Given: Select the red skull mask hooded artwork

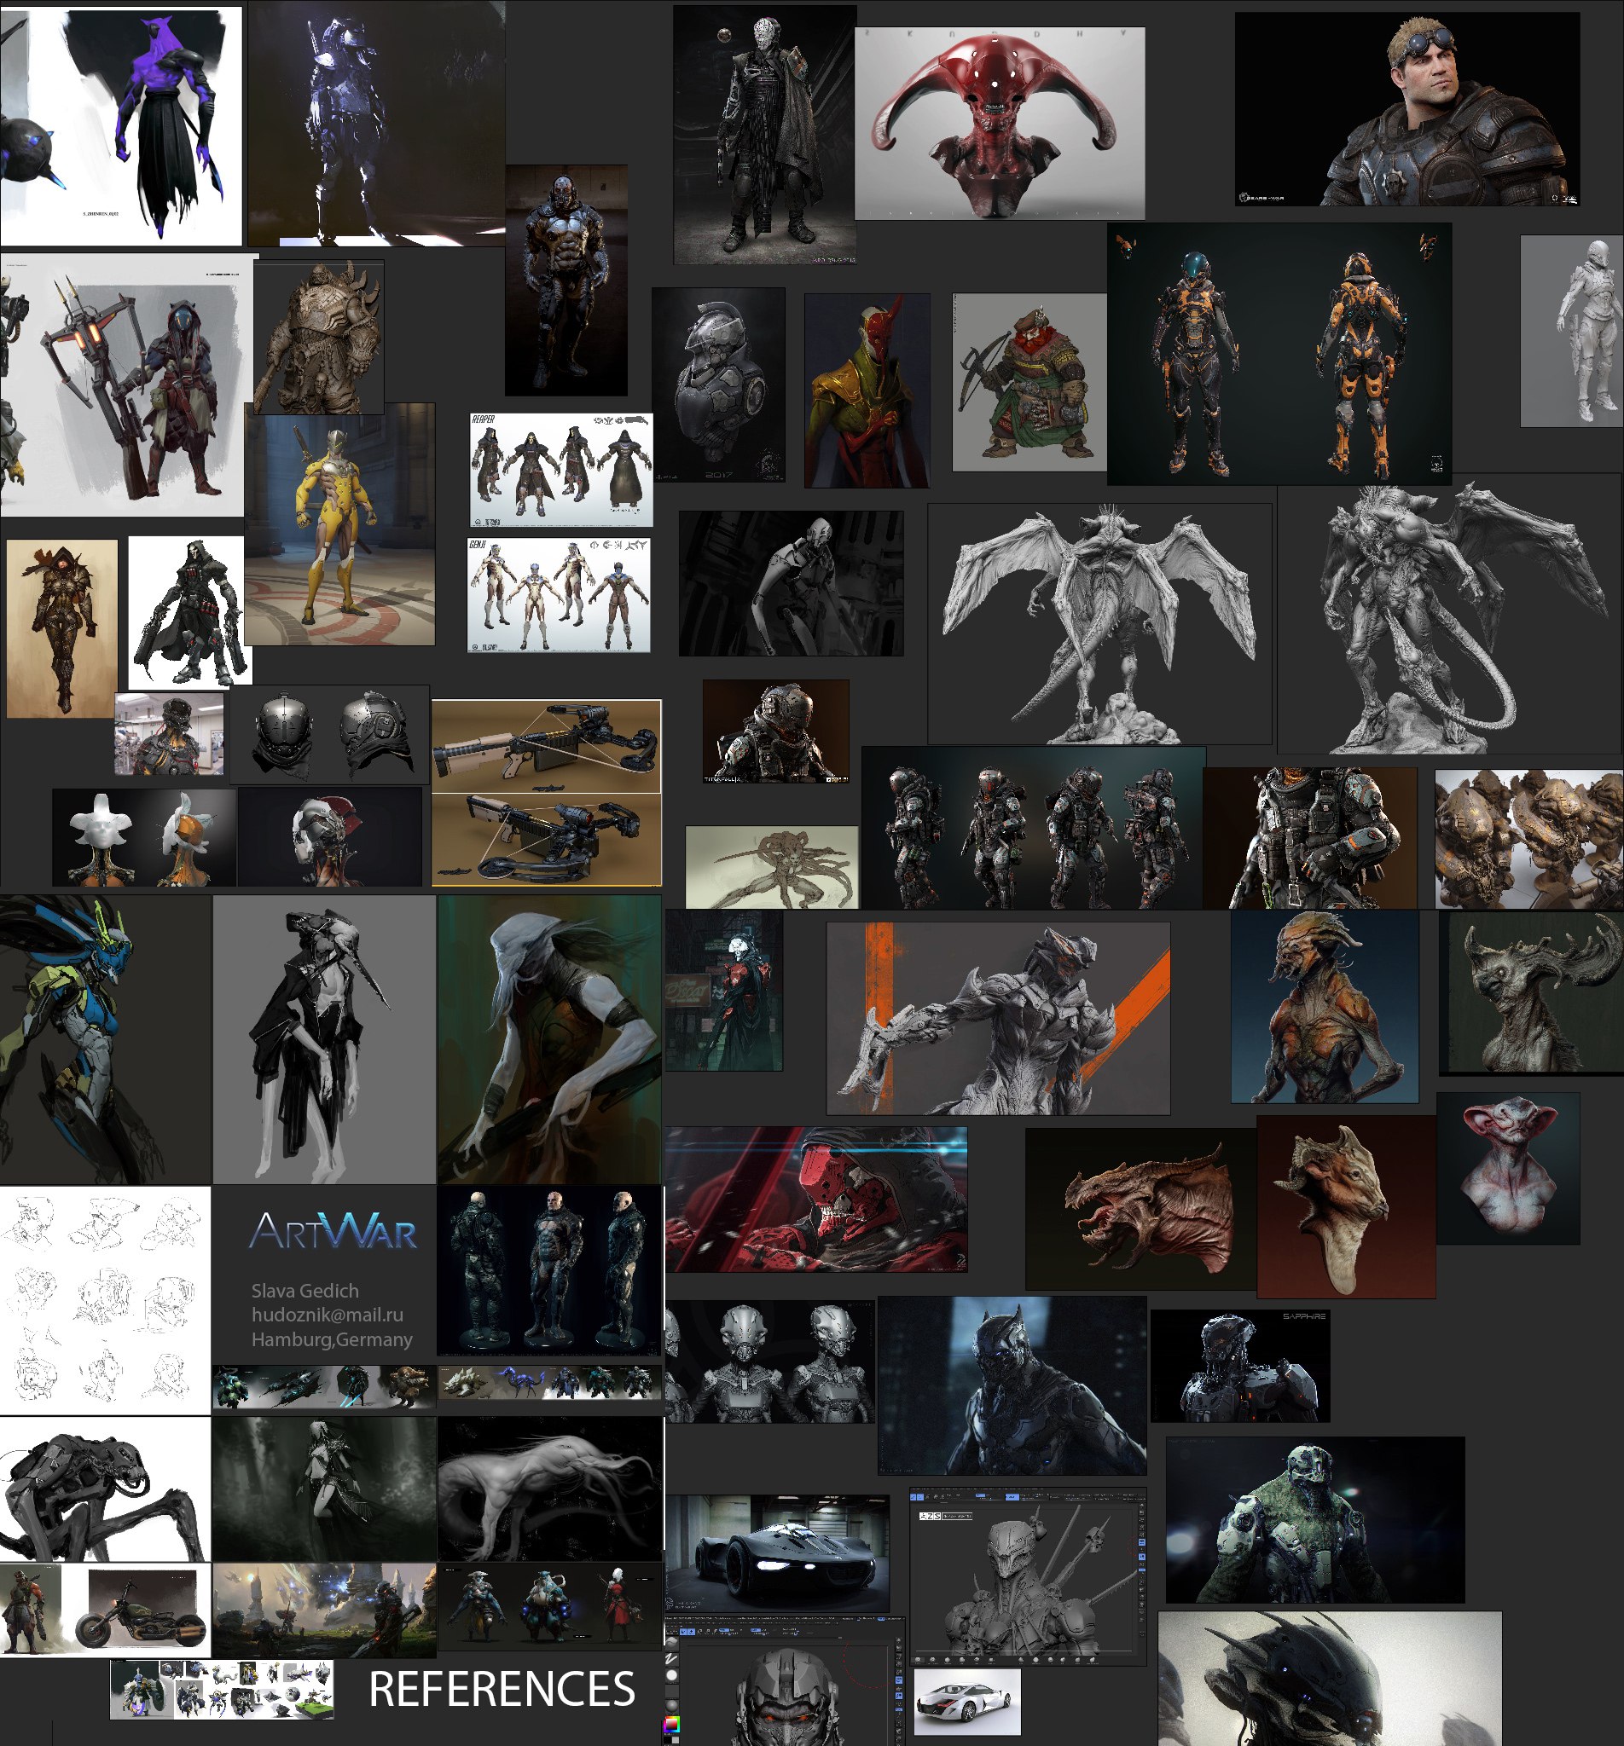Looking at the screenshot, I should pyautogui.click(x=815, y=1199).
